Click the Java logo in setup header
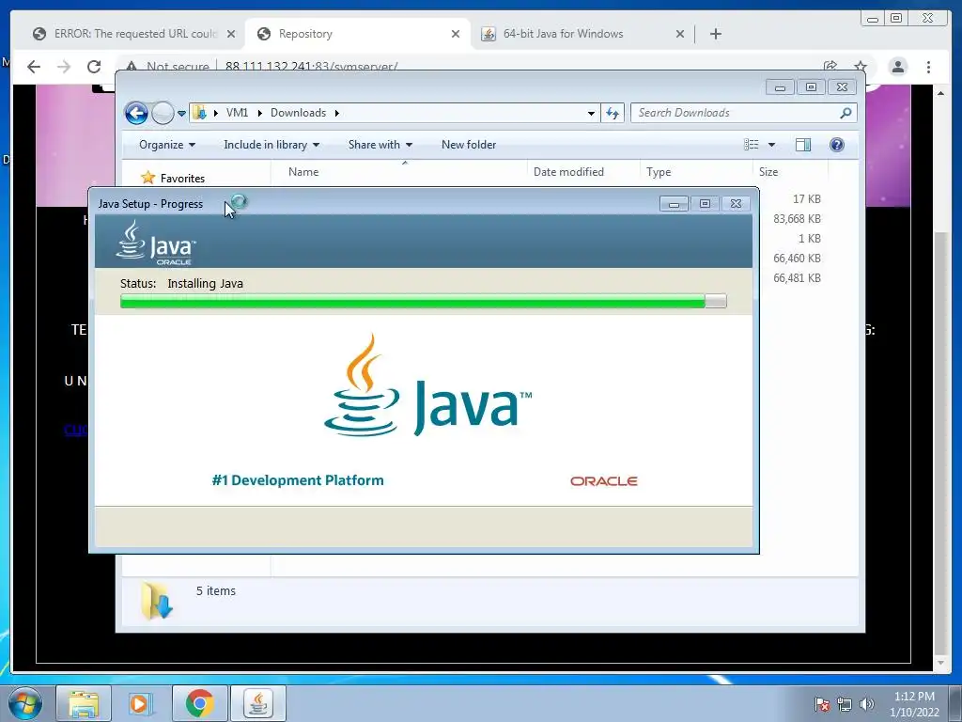Screen dimensions: 962x722 pos(156,243)
